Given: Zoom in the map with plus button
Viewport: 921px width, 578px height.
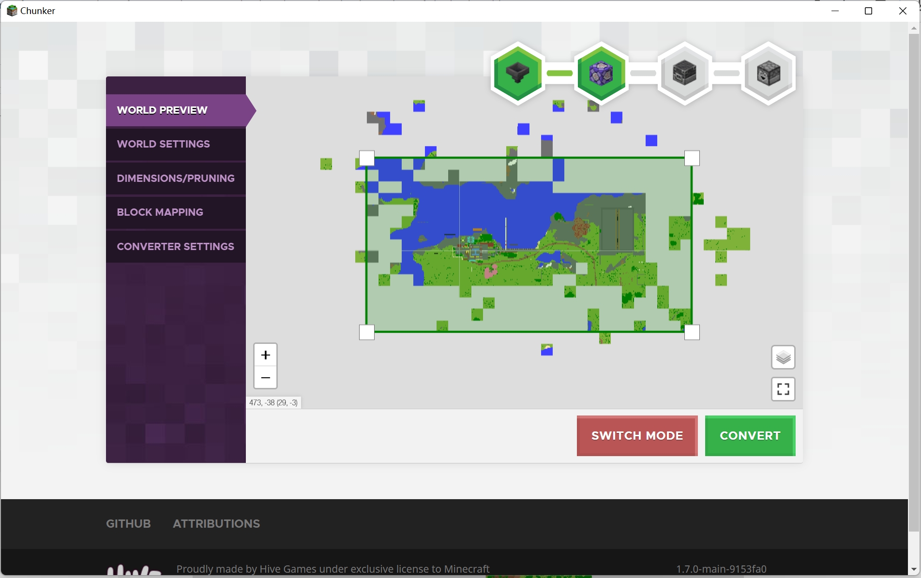Looking at the screenshot, I should tap(265, 355).
